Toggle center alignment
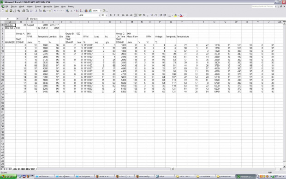This screenshot has width=286, height=179. [127, 15]
